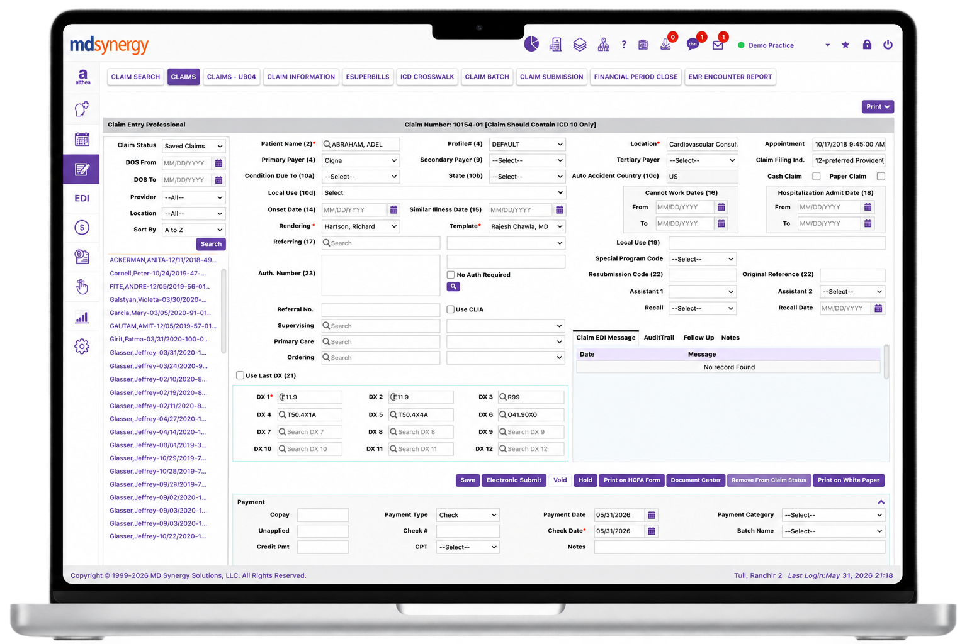Open the Demo Practice selector arrow
This screenshot has width=967, height=644.
pos(827,45)
